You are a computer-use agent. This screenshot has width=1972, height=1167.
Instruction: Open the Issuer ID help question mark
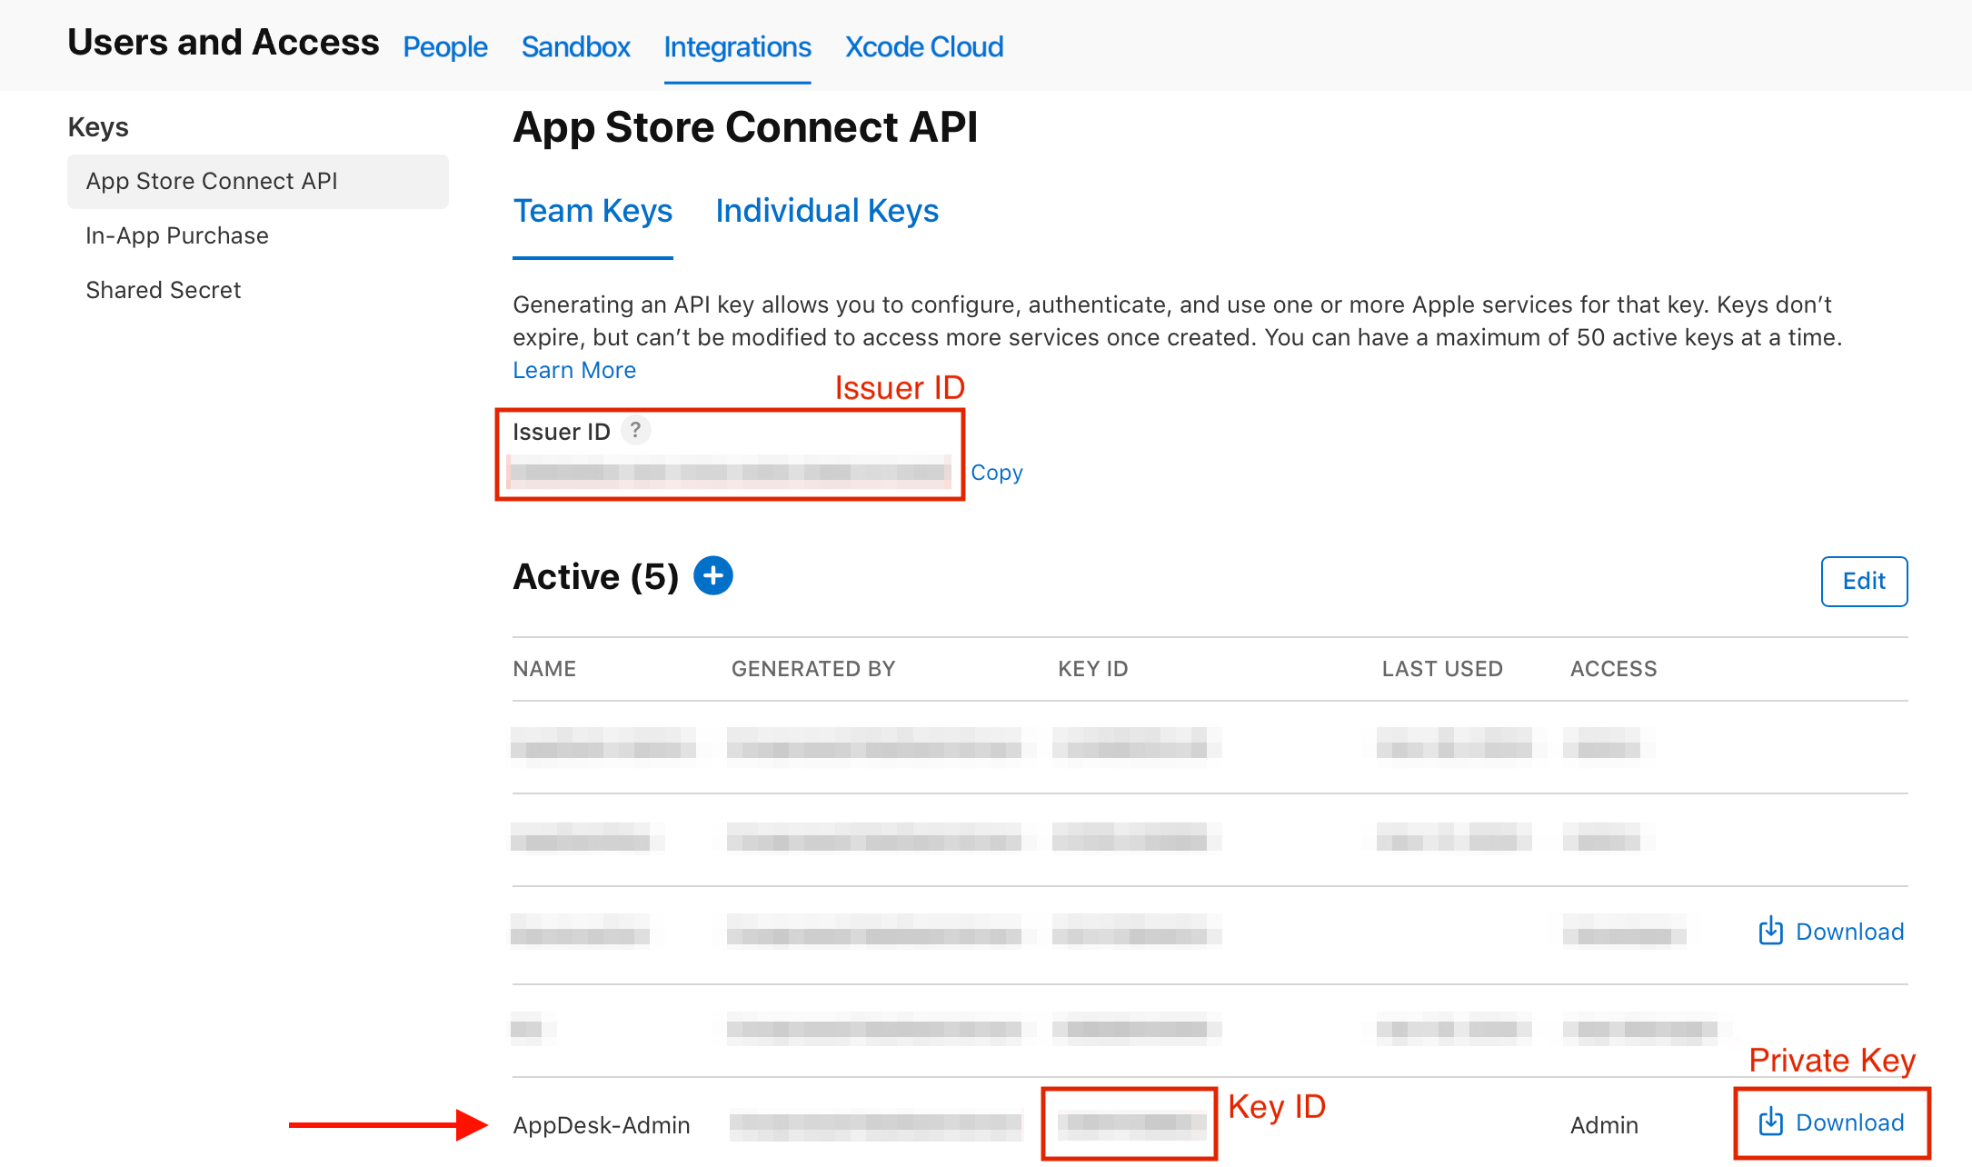pyautogui.click(x=635, y=431)
